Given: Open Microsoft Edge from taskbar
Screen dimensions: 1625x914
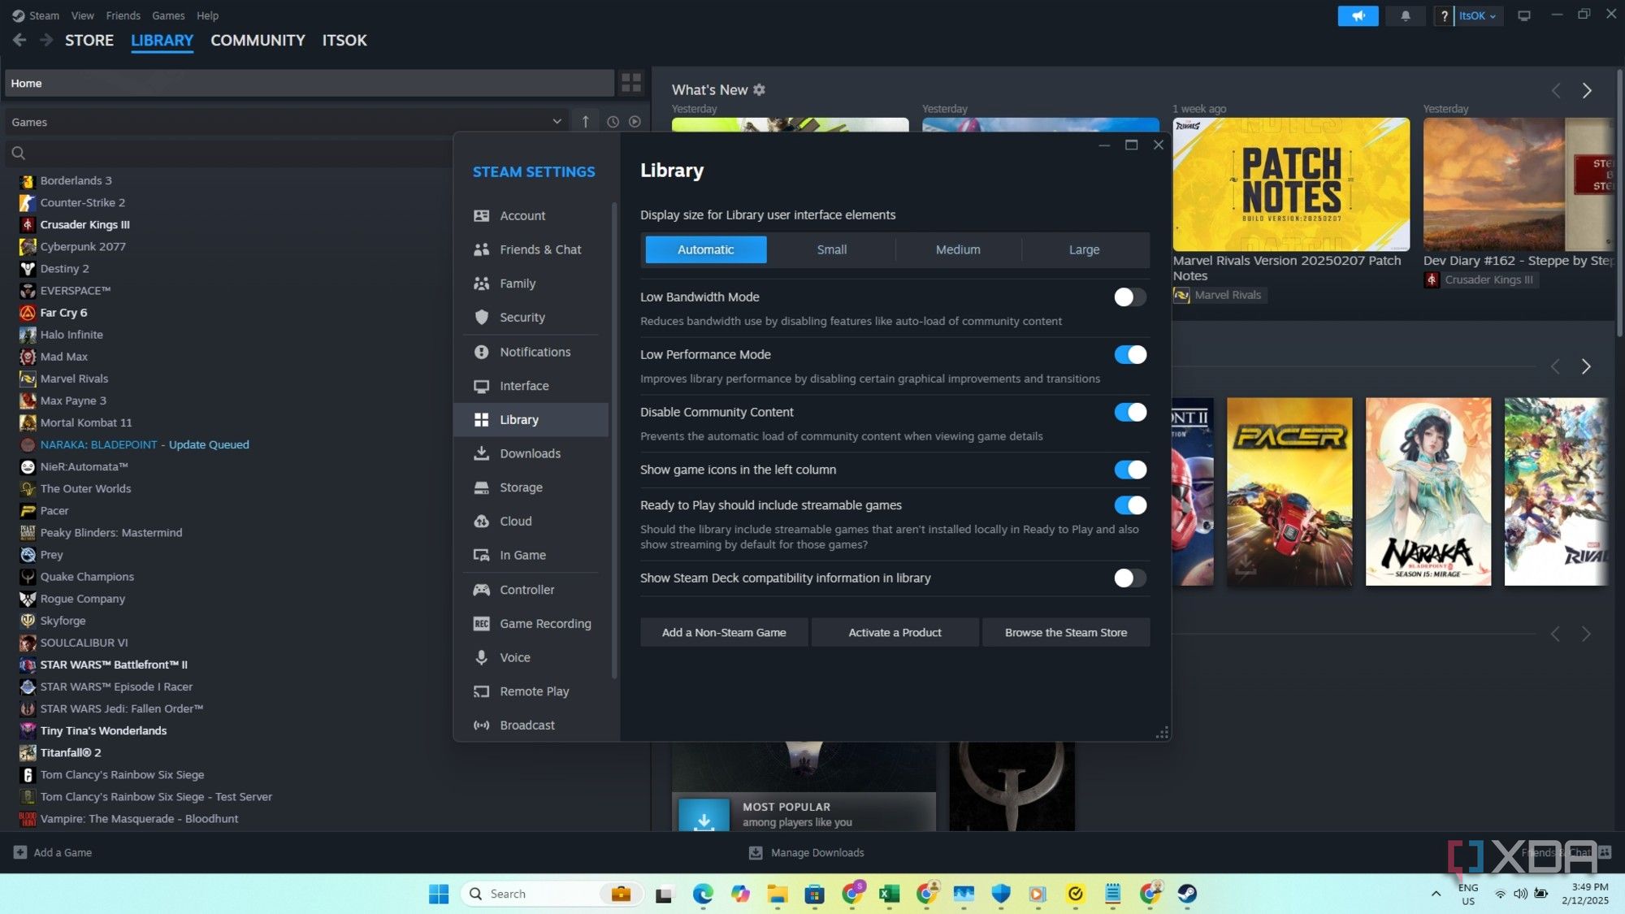Looking at the screenshot, I should [x=703, y=894].
